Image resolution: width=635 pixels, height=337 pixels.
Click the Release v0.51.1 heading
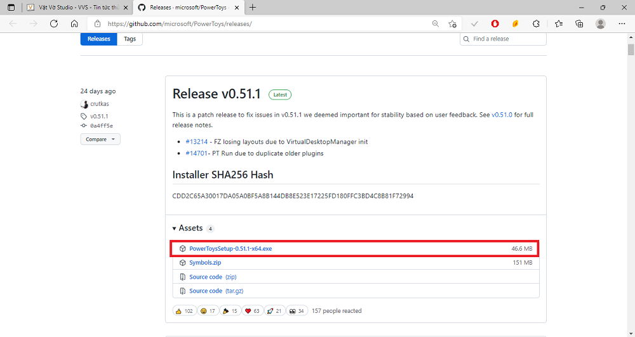(217, 94)
